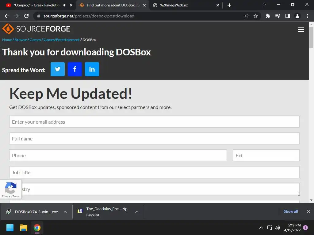Go to the Home breadcrumb link
The image size is (314, 235).
(x=7, y=40)
